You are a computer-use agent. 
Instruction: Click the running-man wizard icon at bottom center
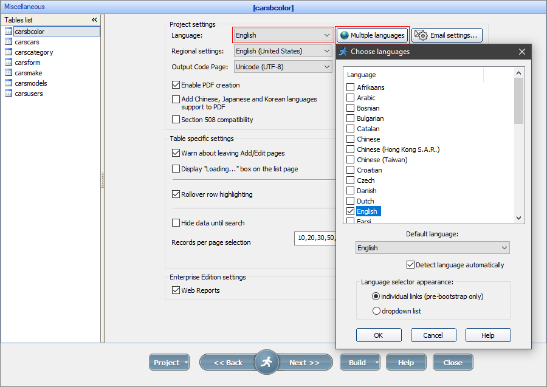(267, 362)
